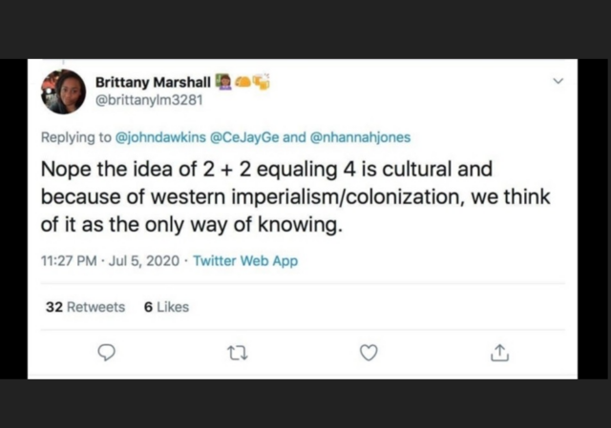Click the Twitter Web App source link
Screen dimensions: 611x428
click(x=245, y=260)
